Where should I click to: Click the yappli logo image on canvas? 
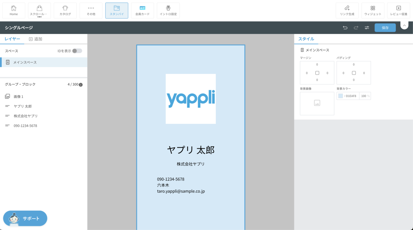click(191, 99)
